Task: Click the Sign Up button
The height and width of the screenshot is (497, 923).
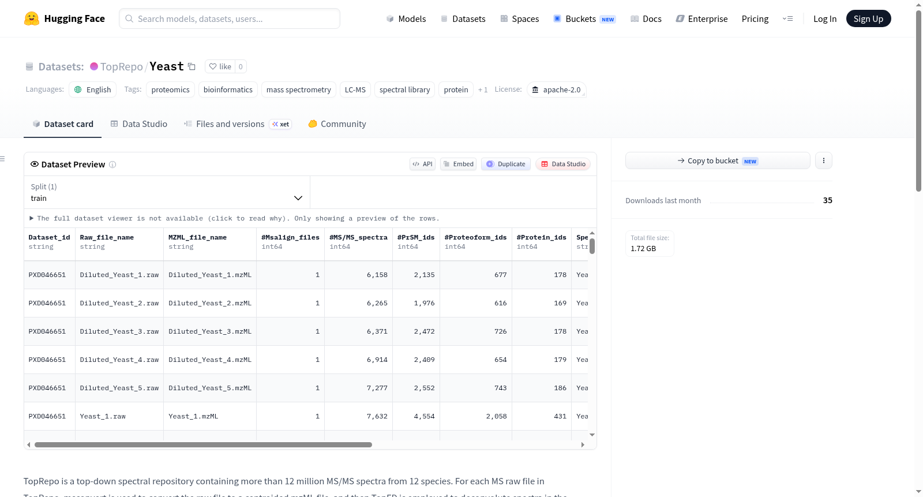Action: [868, 18]
